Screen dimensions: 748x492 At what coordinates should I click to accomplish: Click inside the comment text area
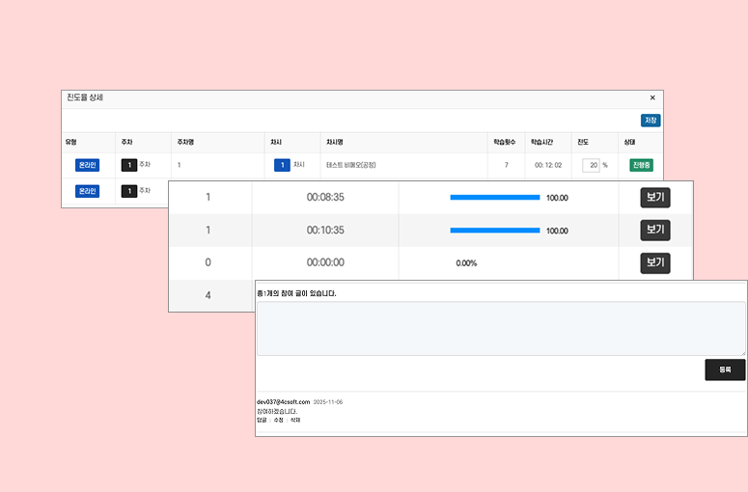pyautogui.click(x=500, y=328)
